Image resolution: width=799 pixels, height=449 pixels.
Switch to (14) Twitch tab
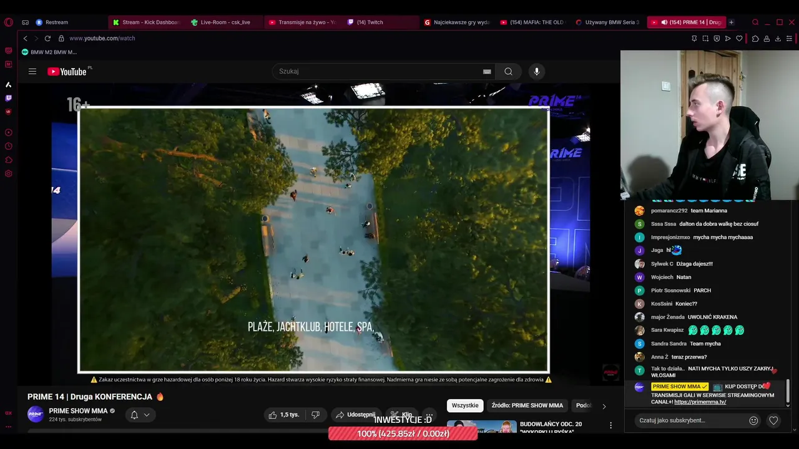point(380,22)
